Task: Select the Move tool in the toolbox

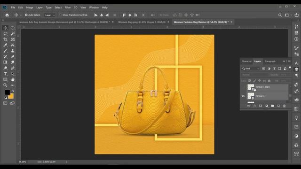Action: click(5, 28)
